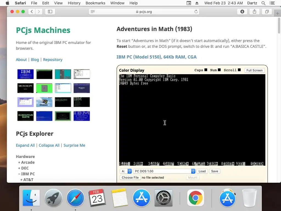Open the Apple menu

tap(7, 3)
